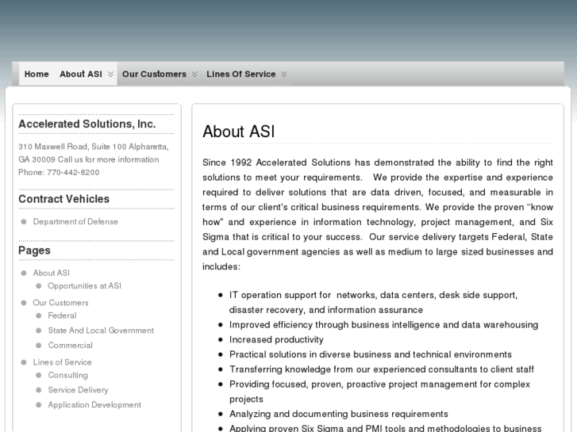
Task: Open the Home menu item
Action: coord(37,74)
